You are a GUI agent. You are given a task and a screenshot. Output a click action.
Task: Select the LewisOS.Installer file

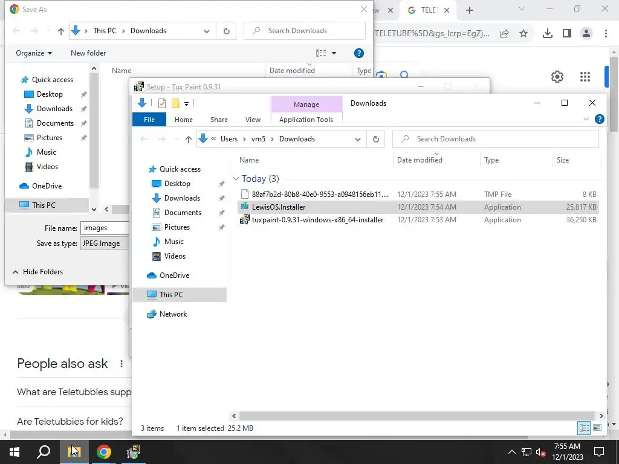click(x=418, y=207)
